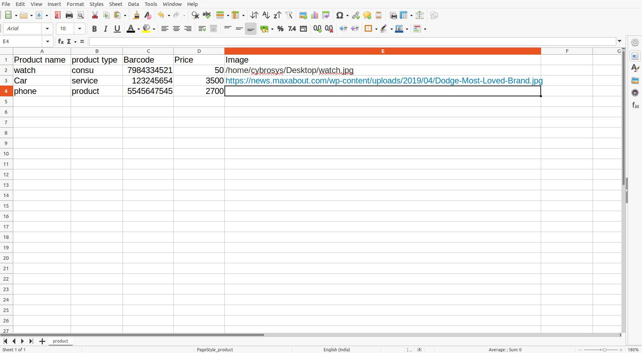Click the formula input line
Viewport: 642px width, 353px height.
[x=352, y=42]
